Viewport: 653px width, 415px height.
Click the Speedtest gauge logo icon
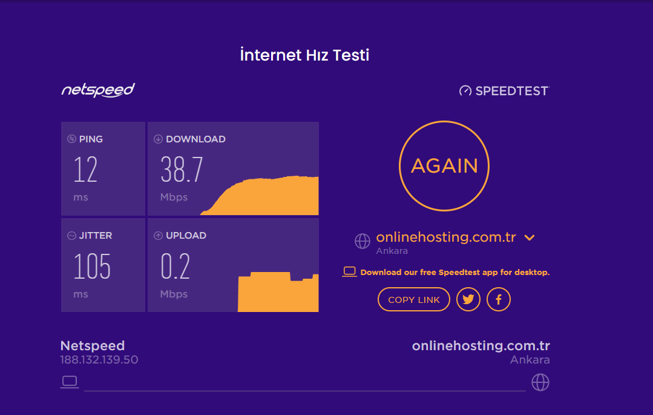tap(465, 91)
